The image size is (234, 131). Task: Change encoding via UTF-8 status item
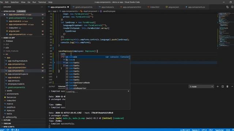(x=204, y=130)
